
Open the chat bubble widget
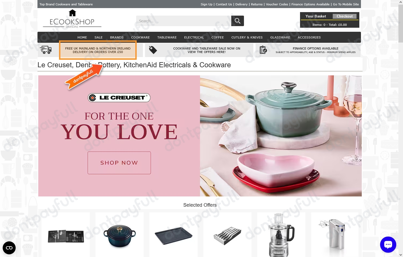(388, 244)
